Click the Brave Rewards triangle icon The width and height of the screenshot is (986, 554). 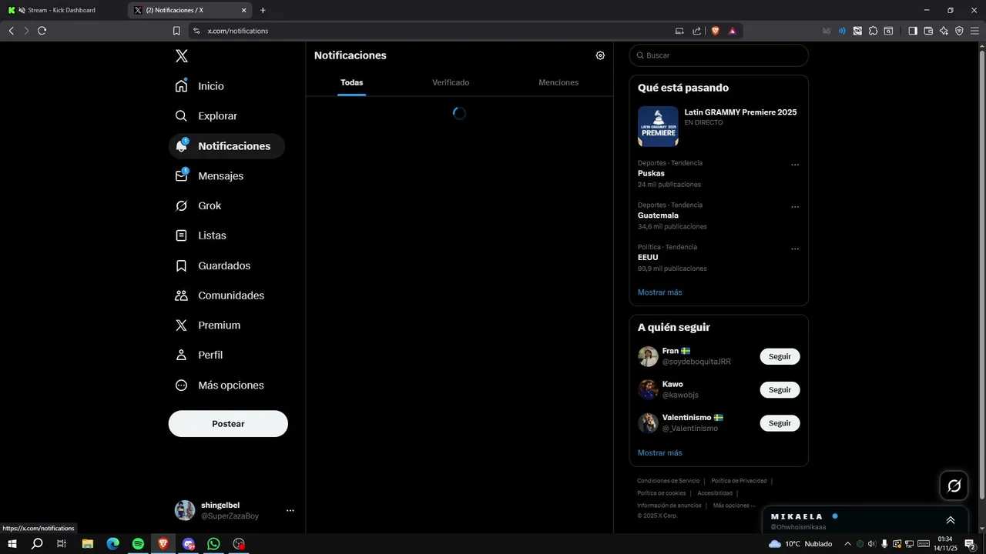(x=732, y=31)
